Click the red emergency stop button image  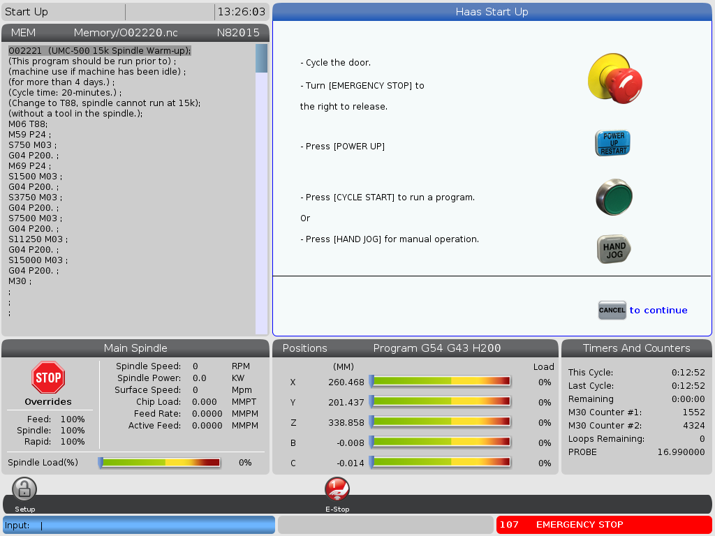click(x=614, y=78)
